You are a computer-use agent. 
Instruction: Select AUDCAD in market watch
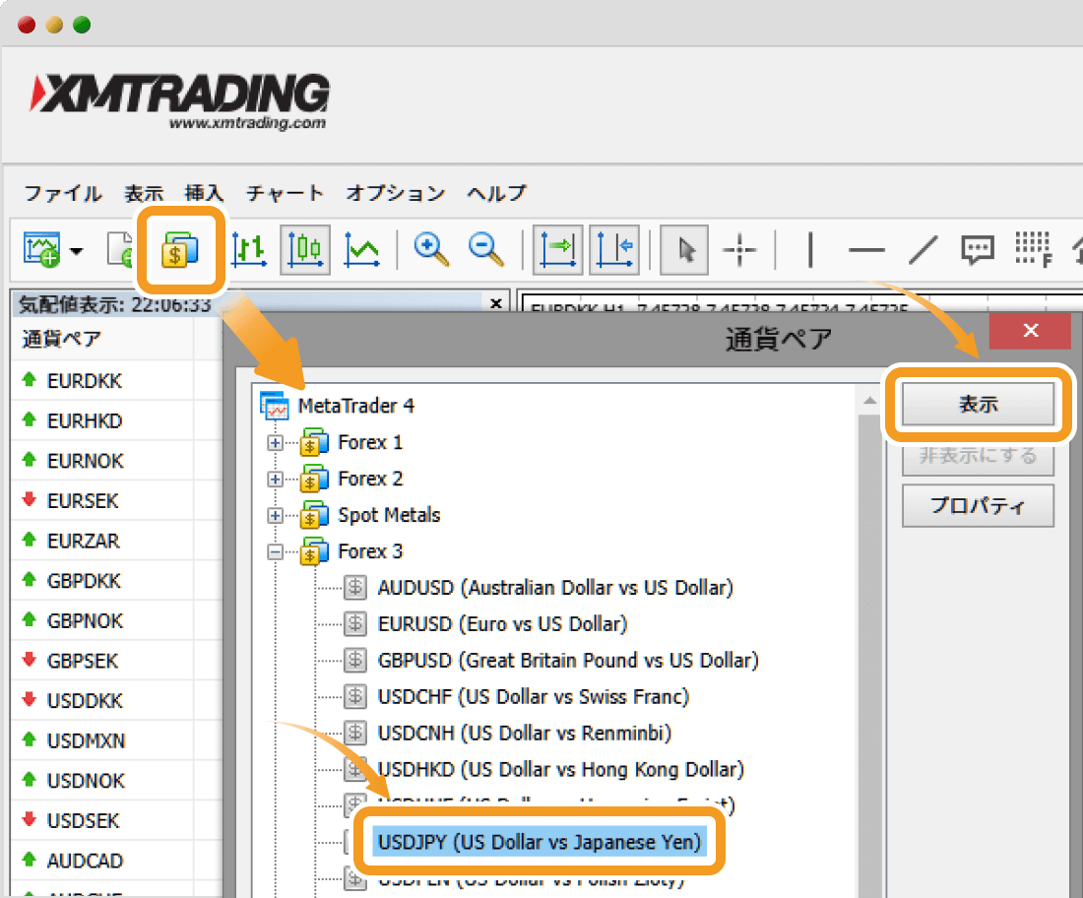(85, 862)
